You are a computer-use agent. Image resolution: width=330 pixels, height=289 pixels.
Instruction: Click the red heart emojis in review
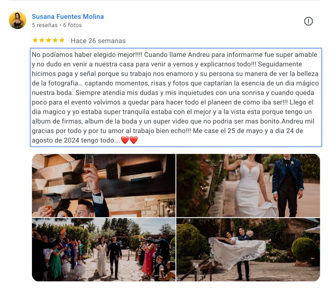tap(129, 140)
